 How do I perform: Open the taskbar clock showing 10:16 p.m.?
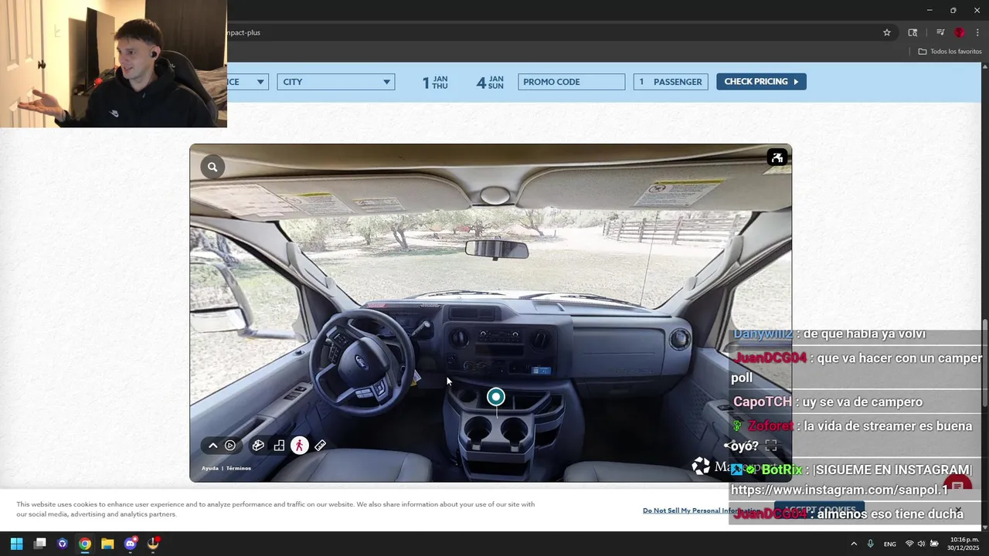point(964,544)
